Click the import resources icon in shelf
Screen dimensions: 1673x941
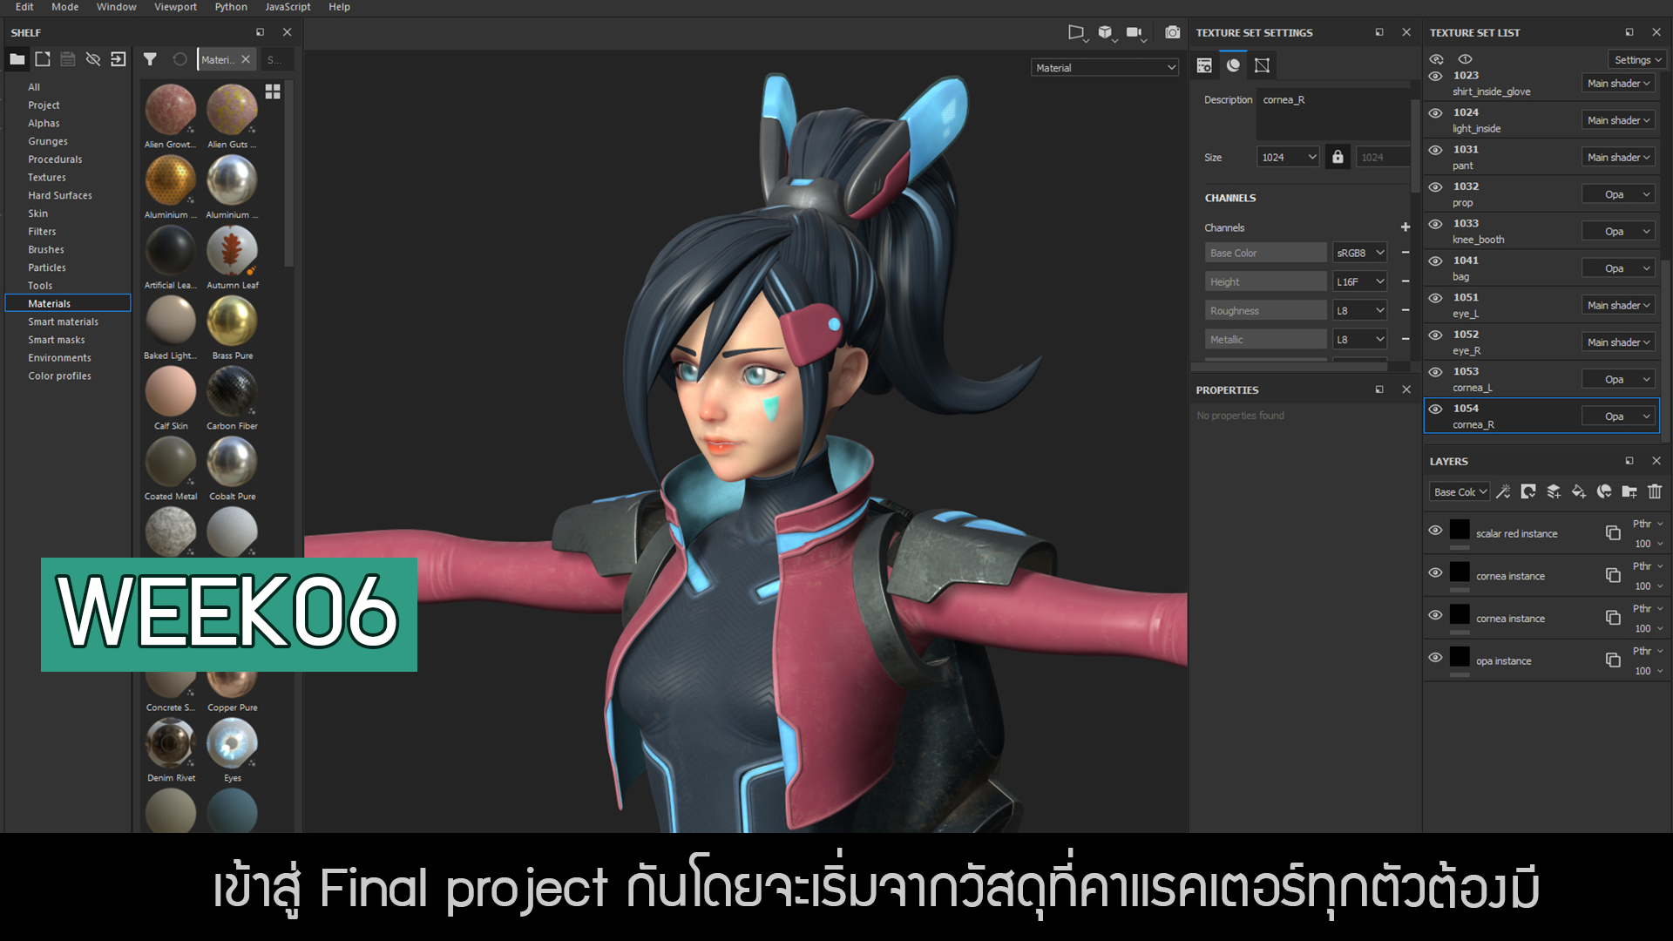(119, 59)
